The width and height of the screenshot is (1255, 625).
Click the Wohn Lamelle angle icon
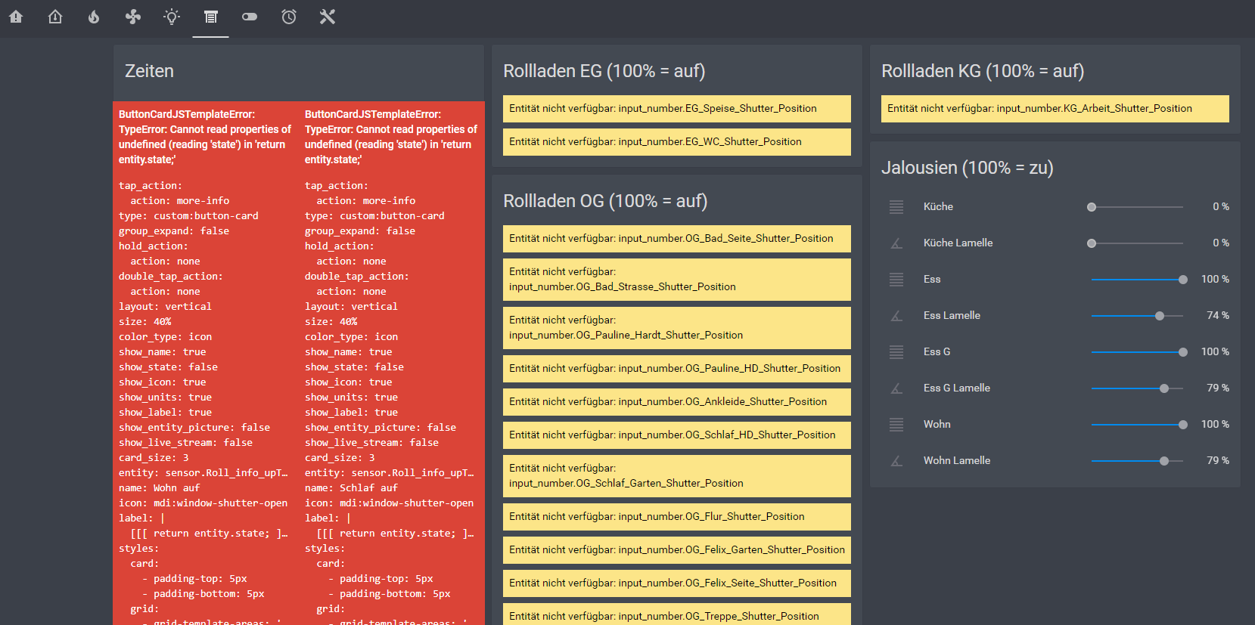pos(896,460)
